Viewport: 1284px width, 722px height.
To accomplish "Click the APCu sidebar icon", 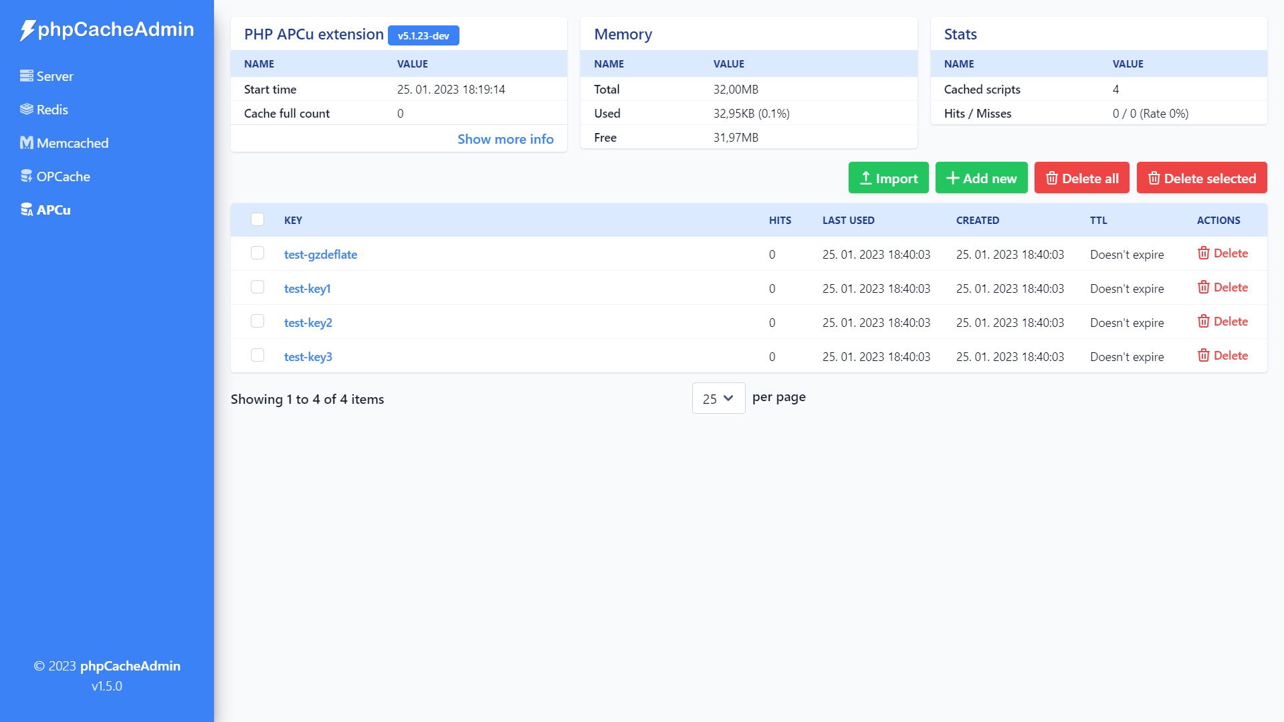I will tap(27, 210).
